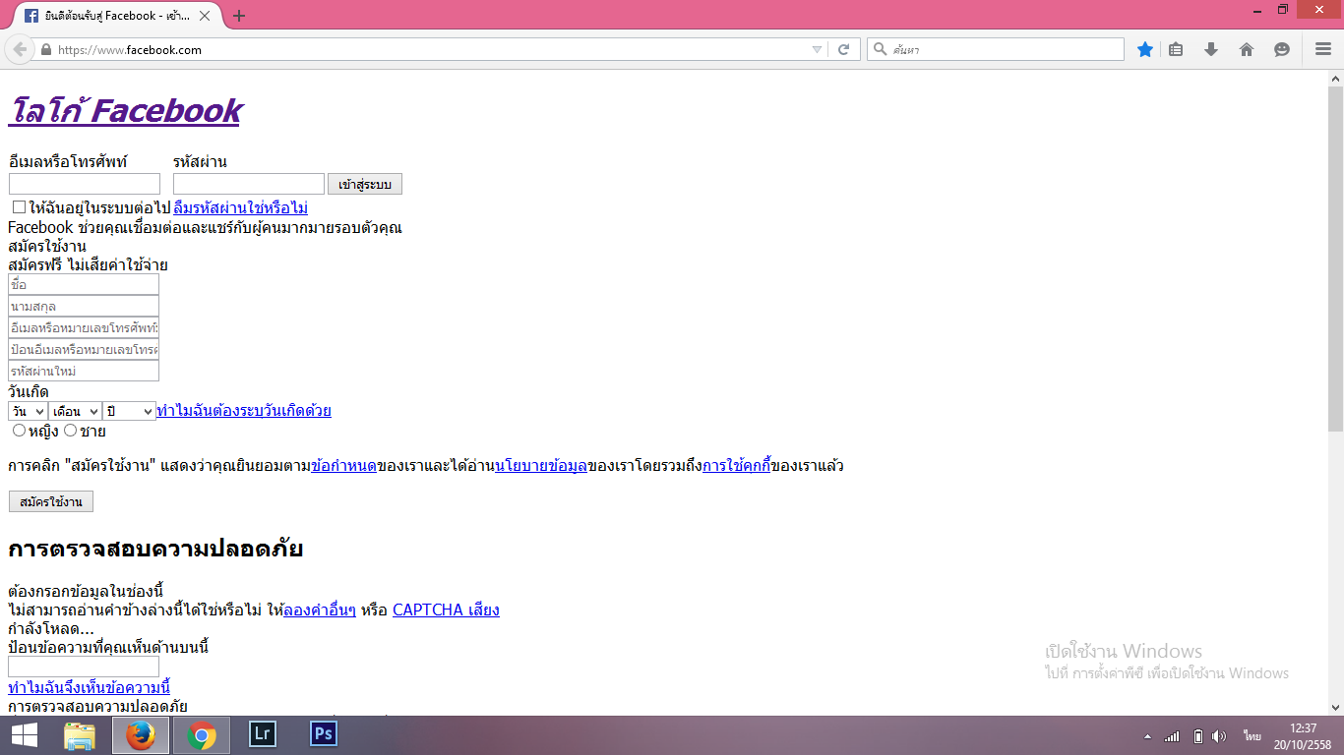Open the การใช้คุกกี้ cookie use link

[736, 466]
